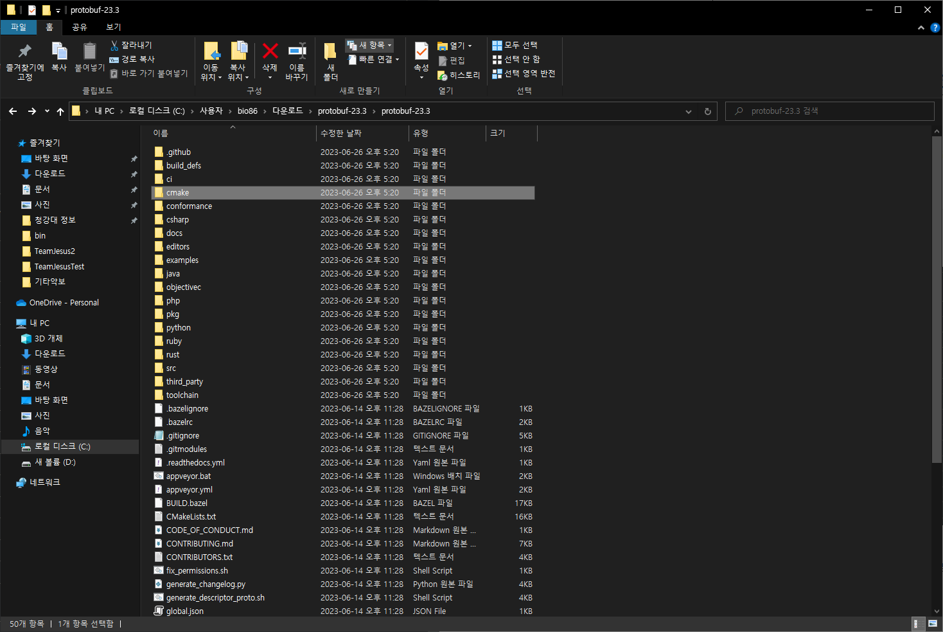
Task: Select 바탕 화면 under 즐겨찾기
Action: (51, 158)
